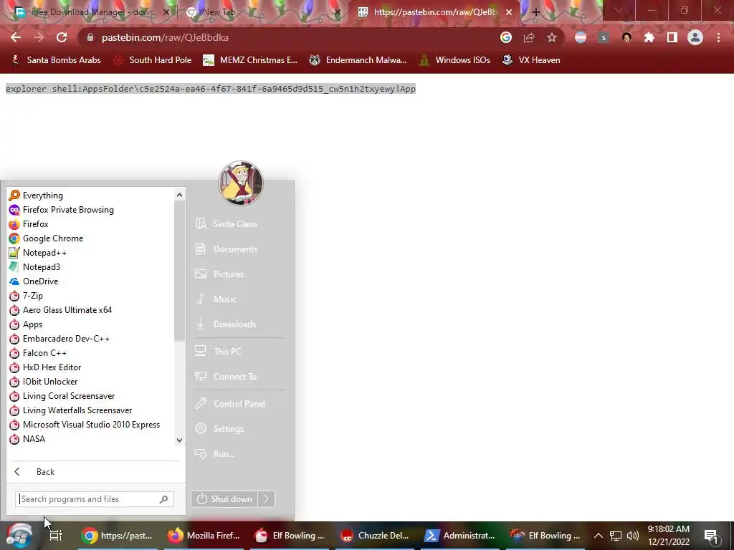Click the magnifier icon in start search

tap(164, 499)
